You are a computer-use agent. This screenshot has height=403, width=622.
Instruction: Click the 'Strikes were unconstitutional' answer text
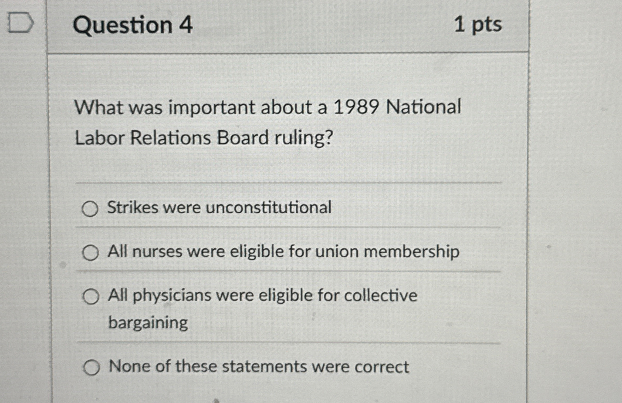219,208
